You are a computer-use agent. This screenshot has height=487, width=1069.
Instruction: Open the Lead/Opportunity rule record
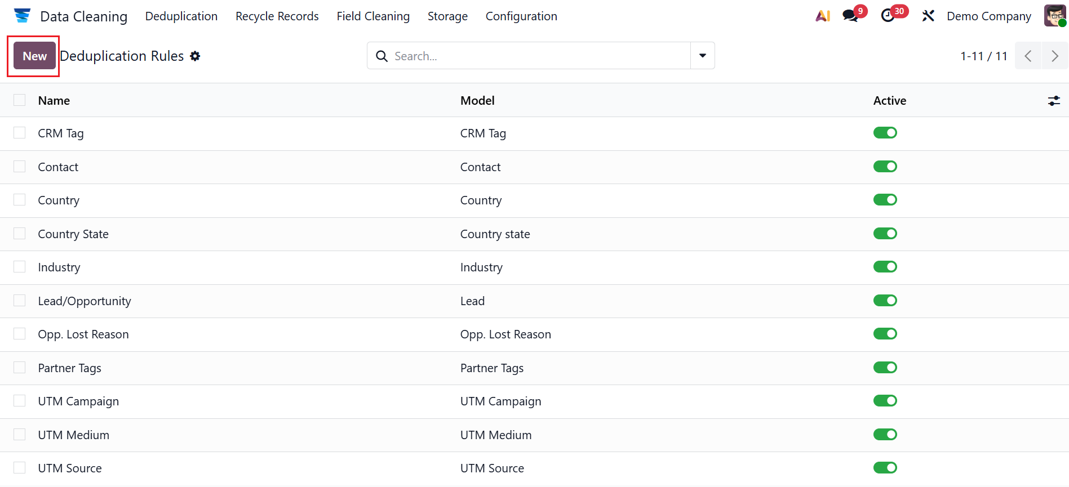pyautogui.click(x=85, y=301)
